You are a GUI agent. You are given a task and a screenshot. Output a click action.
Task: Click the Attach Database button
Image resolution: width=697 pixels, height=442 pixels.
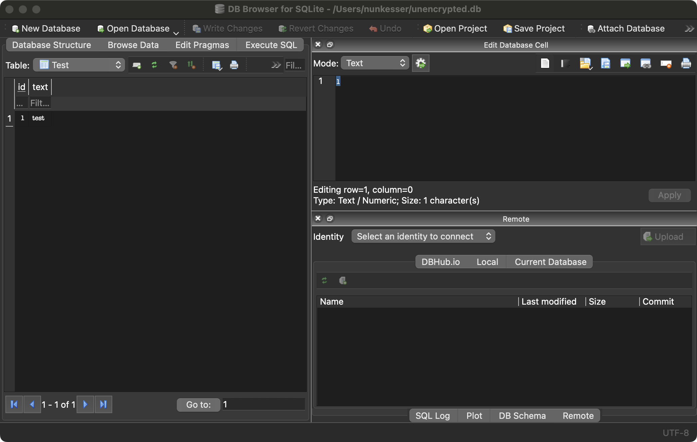pyautogui.click(x=626, y=29)
